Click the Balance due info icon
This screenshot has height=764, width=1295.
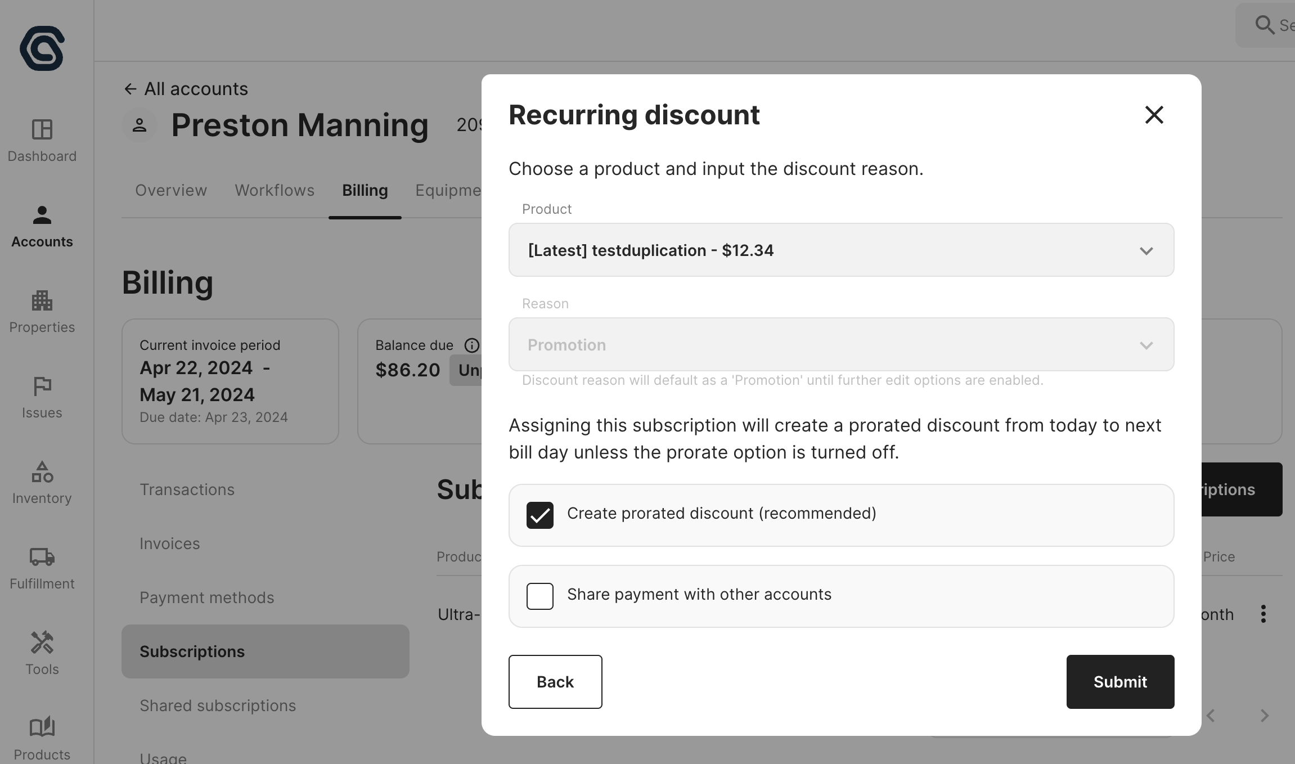click(x=471, y=345)
